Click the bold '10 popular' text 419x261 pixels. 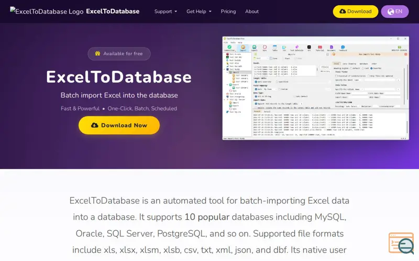207,217
